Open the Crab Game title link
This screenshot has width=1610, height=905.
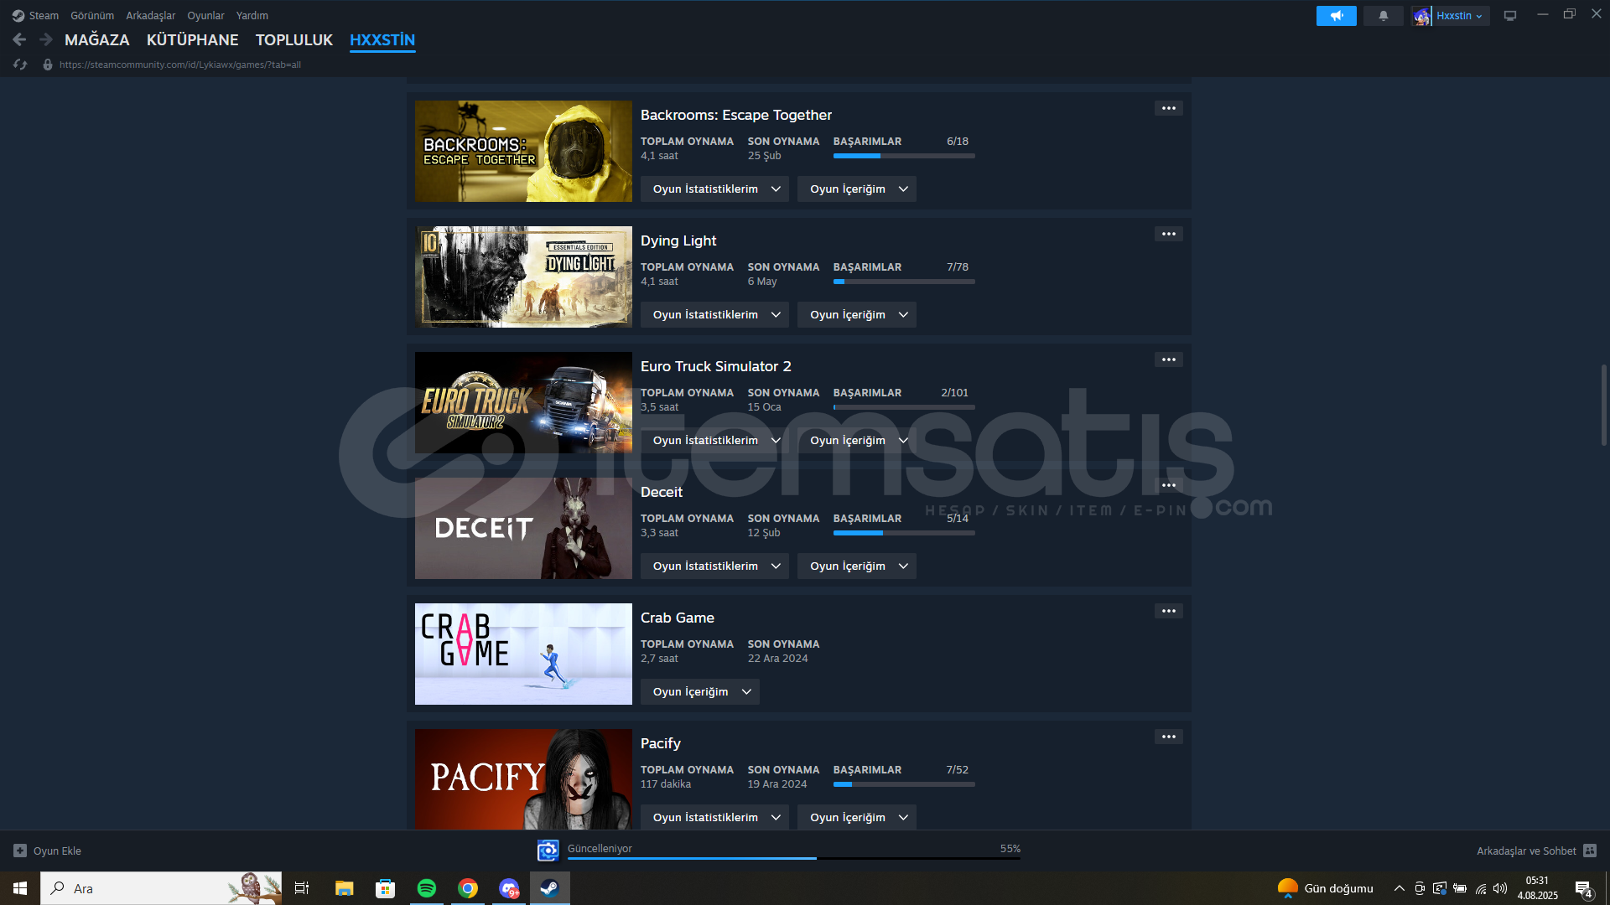pos(678,618)
